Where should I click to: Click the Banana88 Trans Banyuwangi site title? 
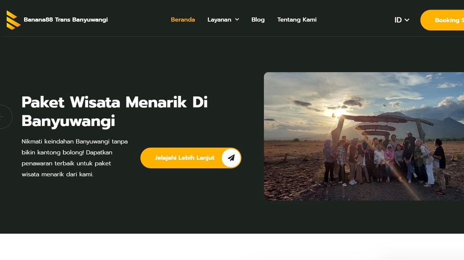(x=66, y=19)
